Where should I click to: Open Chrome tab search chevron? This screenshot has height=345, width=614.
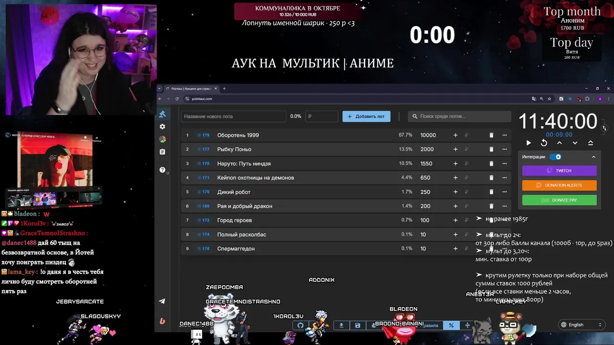(160, 89)
